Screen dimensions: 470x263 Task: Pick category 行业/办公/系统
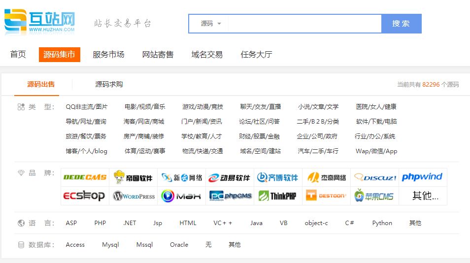(375, 136)
